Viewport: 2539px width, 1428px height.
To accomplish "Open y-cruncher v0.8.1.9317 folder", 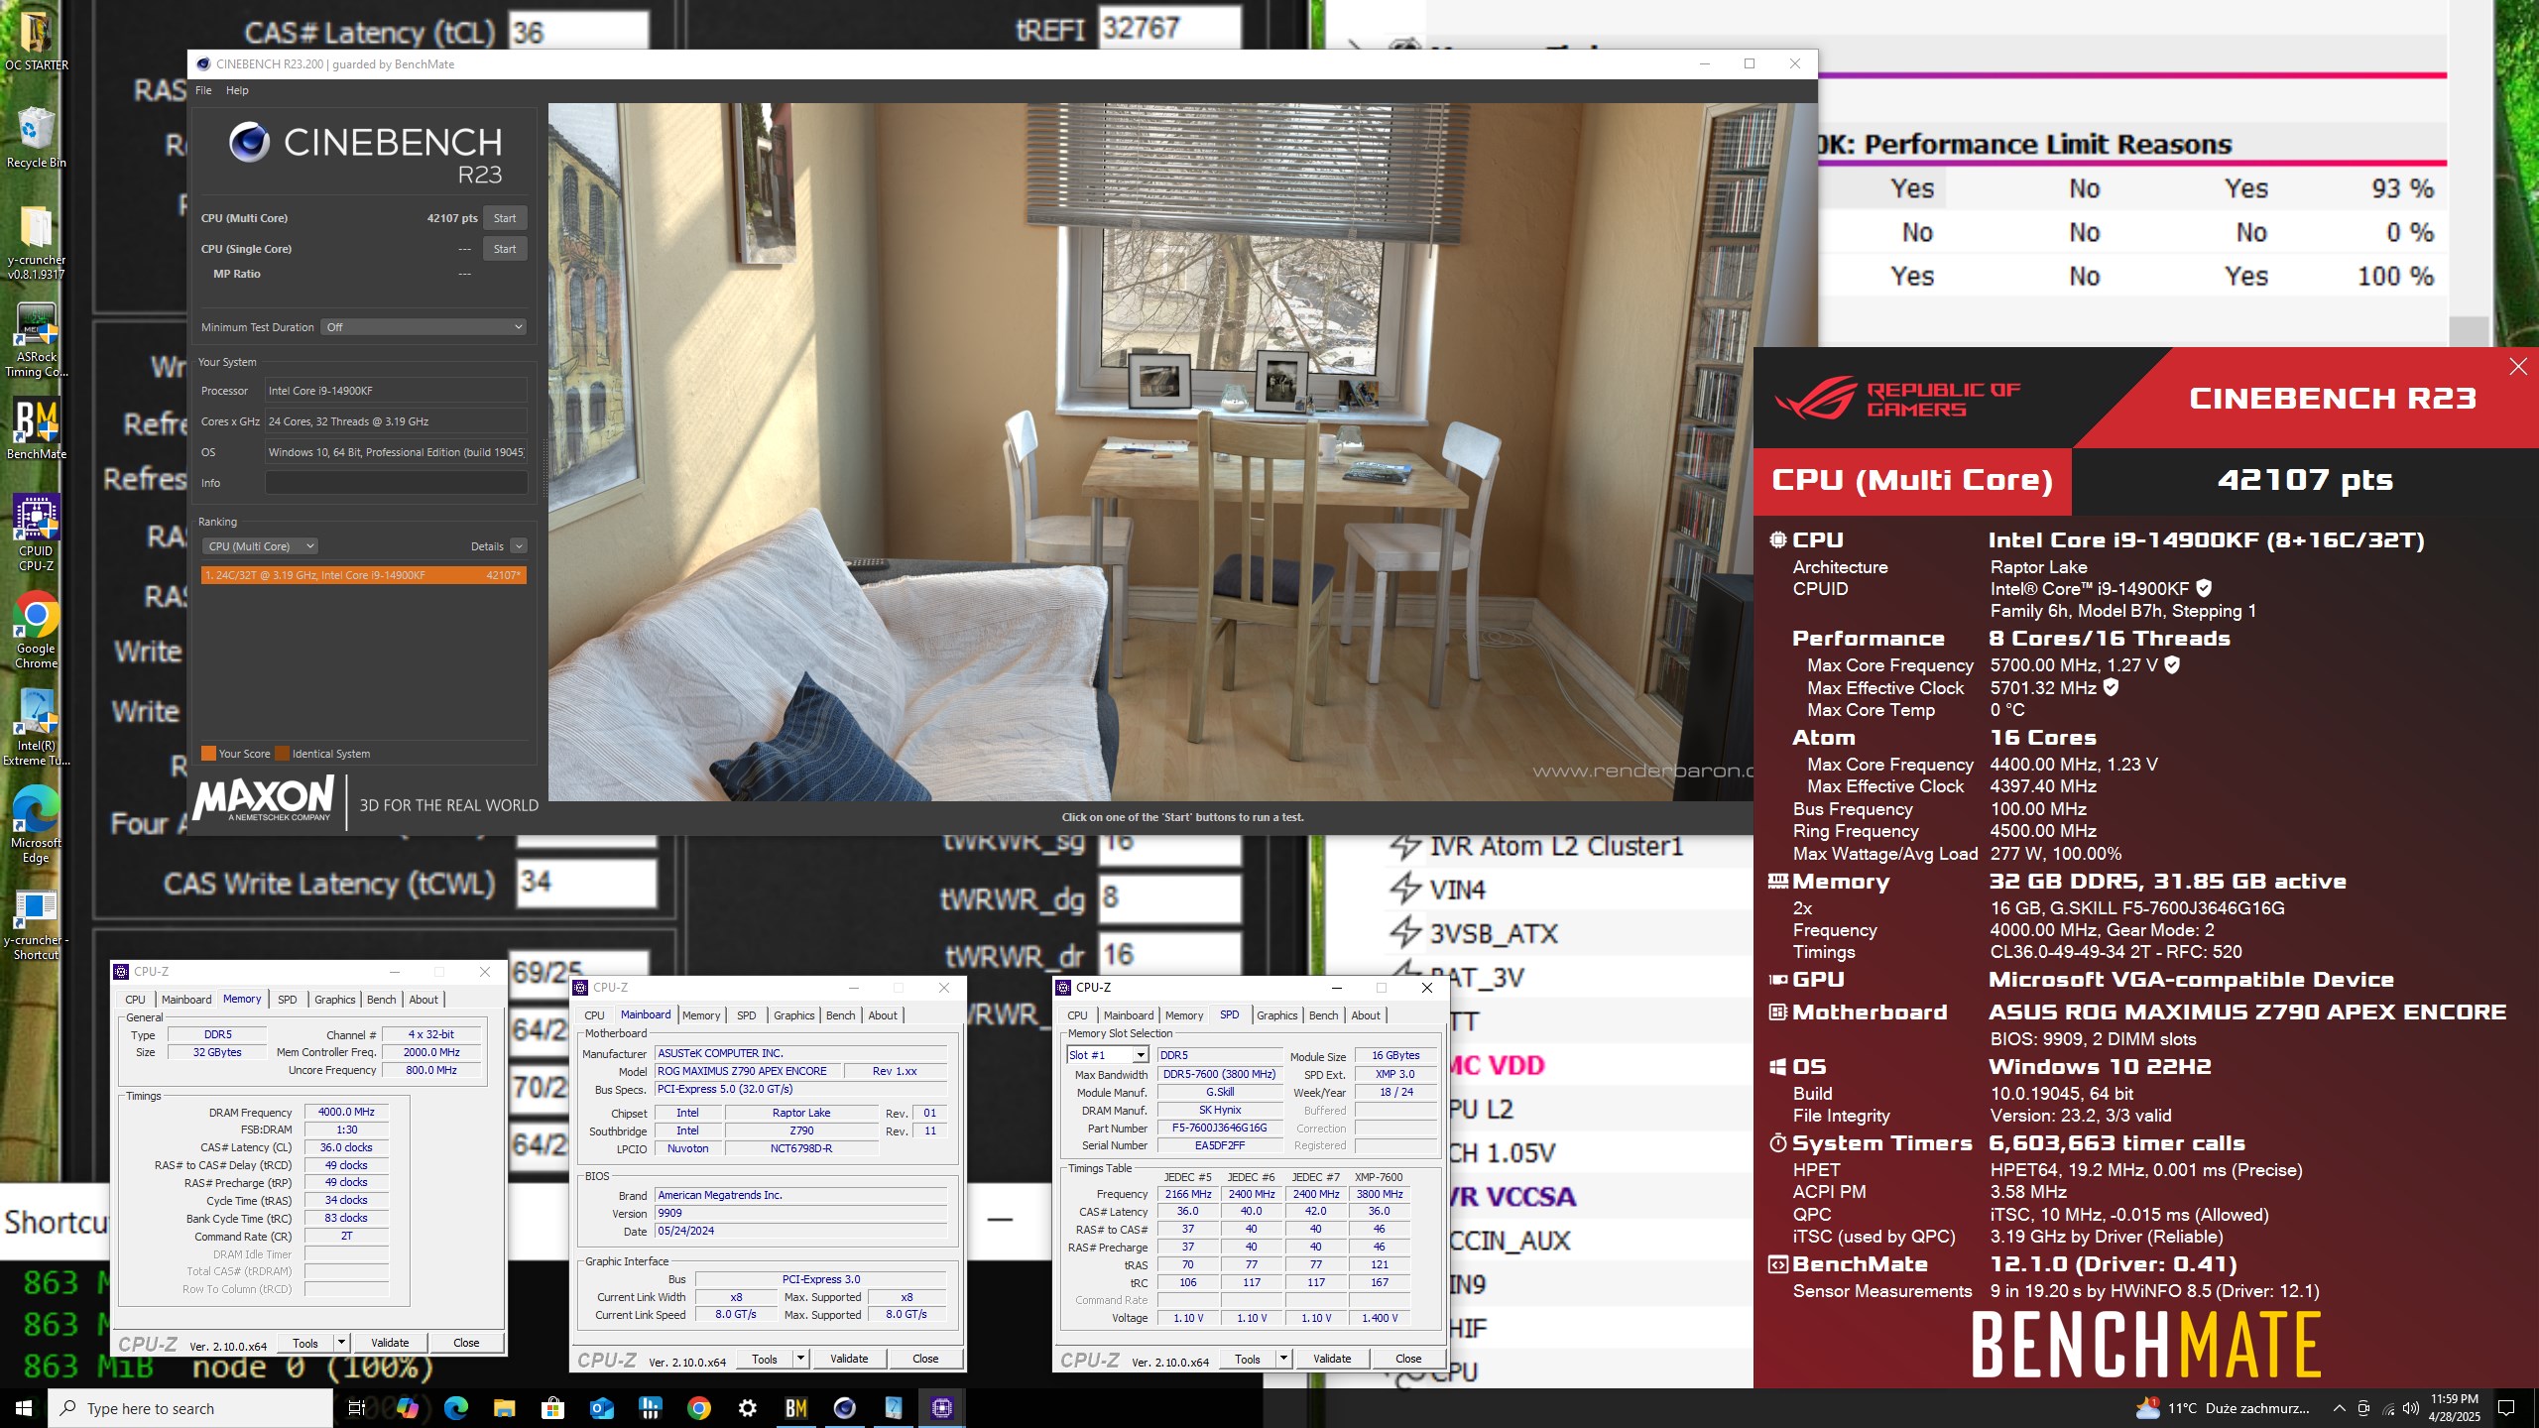I will tap(37, 242).
